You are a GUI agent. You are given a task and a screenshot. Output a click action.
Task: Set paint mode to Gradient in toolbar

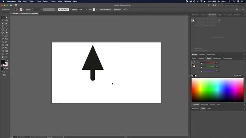4,69
